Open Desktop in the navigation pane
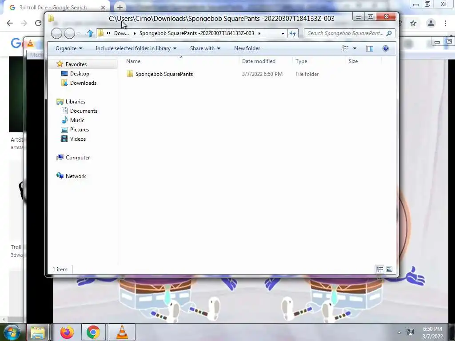This screenshot has height=341, width=455. (80, 74)
